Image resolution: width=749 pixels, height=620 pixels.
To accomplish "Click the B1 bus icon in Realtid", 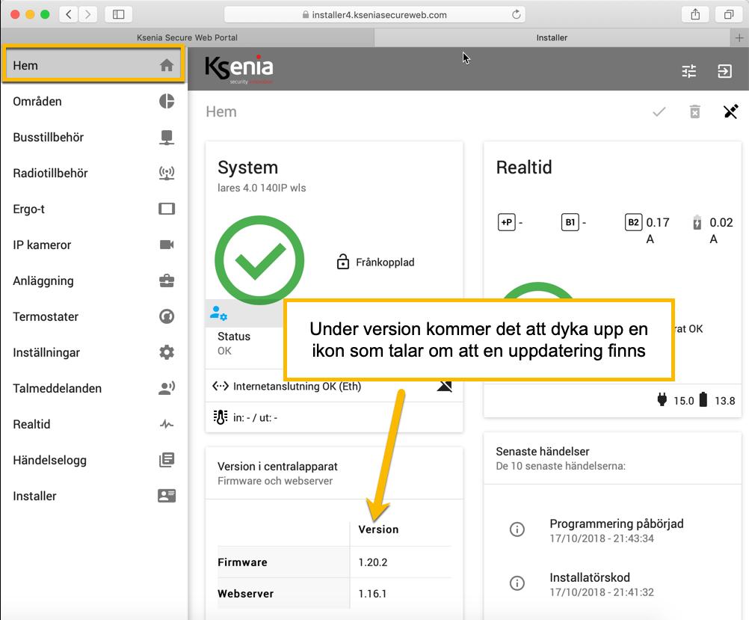I will tap(570, 222).
